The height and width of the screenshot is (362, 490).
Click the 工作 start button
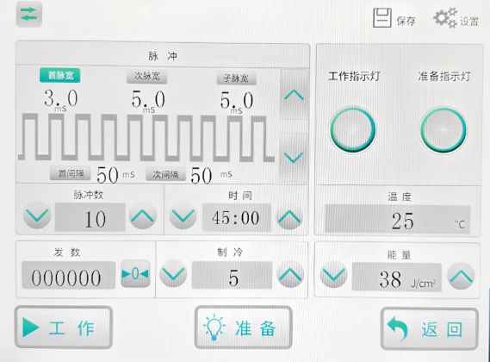tap(64, 328)
